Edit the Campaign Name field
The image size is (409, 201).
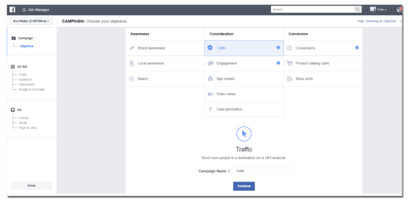pos(263,171)
